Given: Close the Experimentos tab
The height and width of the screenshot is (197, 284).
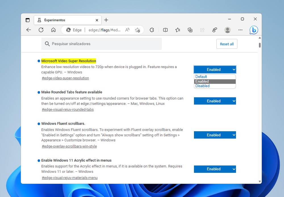Looking at the screenshot, I should [97, 20].
